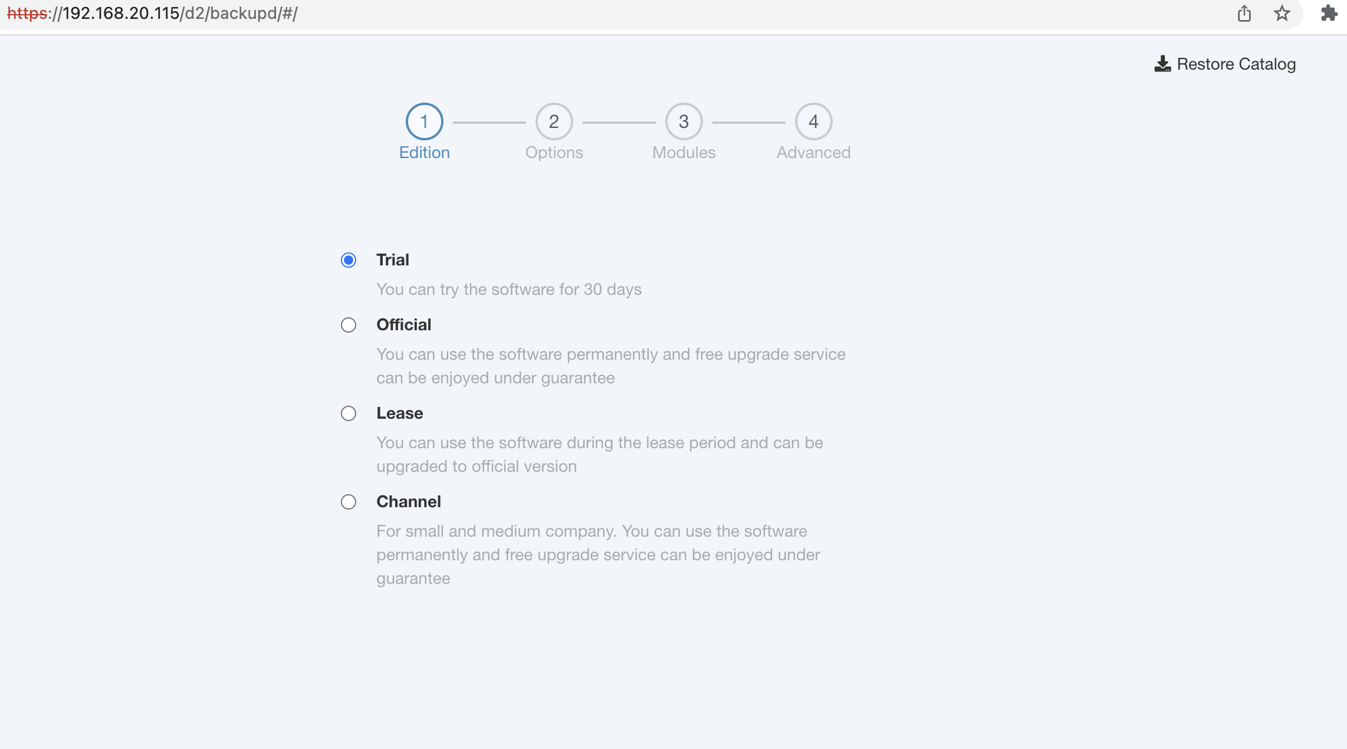Click step 1 circle in wizard

point(425,121)
